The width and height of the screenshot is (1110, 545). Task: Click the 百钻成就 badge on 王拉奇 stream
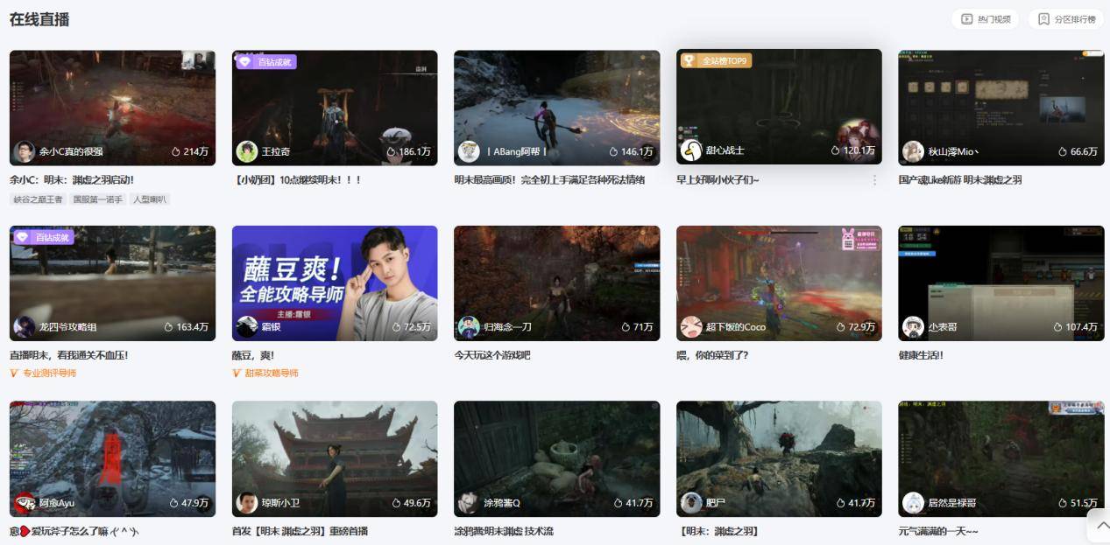[x=265, y=62]
